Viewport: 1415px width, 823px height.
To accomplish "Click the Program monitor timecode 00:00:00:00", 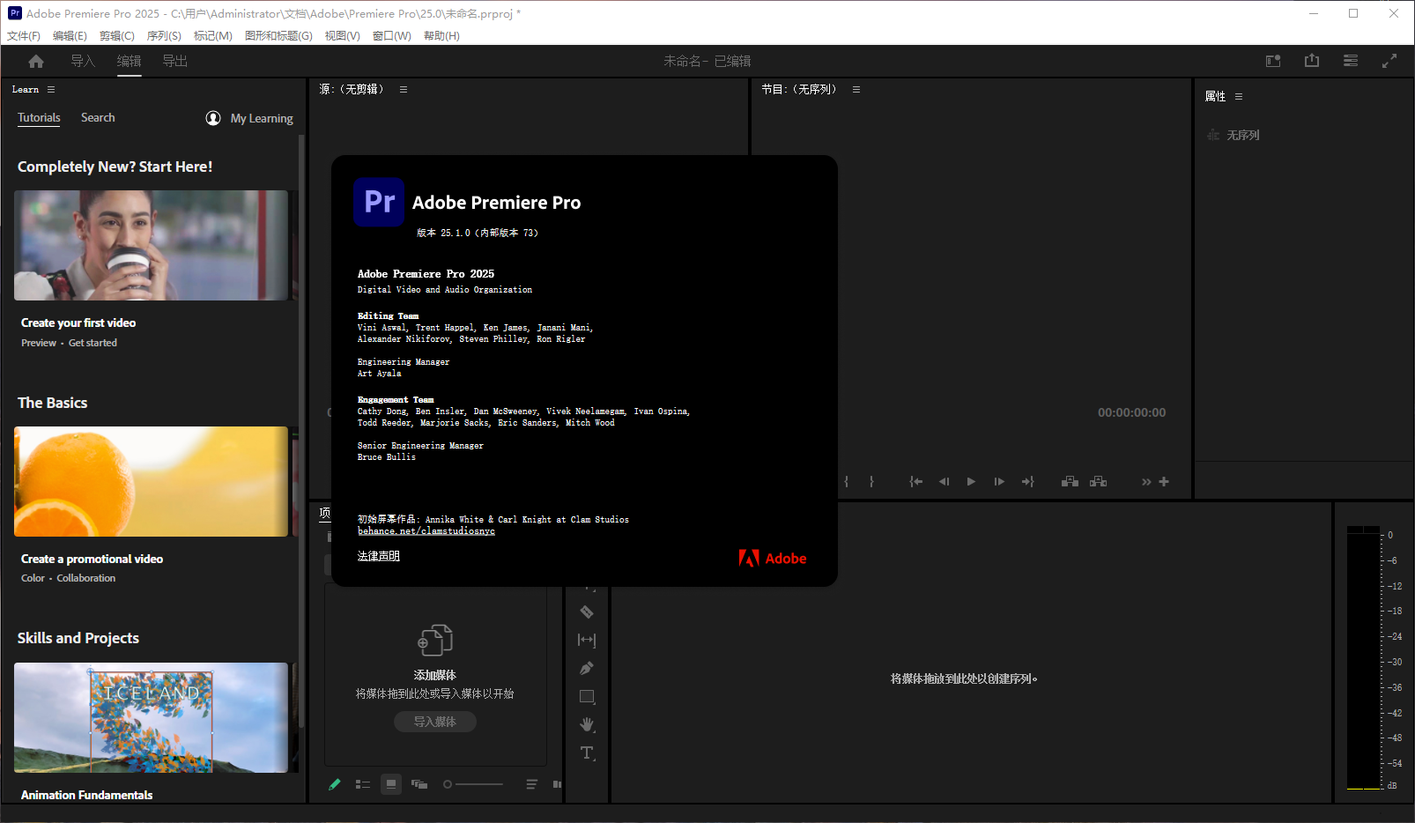I will [1131, 412].
